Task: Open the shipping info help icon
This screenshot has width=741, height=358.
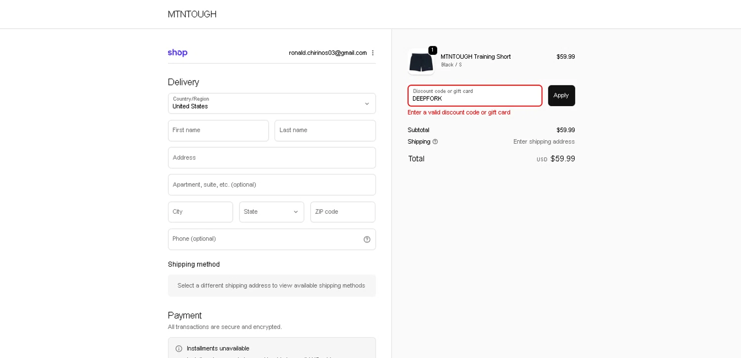Action: [435, 142]
